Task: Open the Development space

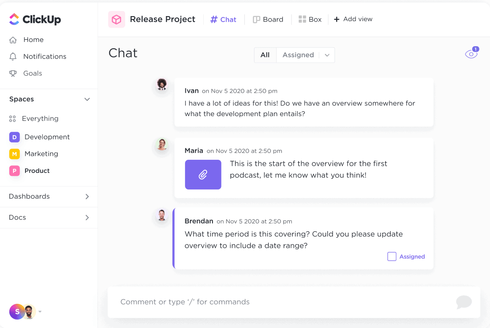Action: [x=47, y=137]
